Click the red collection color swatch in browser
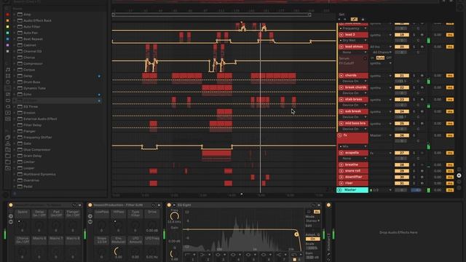The image size is (466, 262). tap(7, 15)
